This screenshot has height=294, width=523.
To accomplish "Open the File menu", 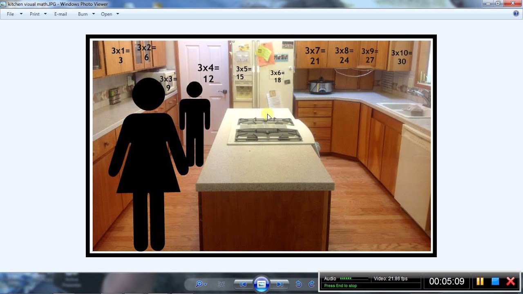I will tap(11, 14).
